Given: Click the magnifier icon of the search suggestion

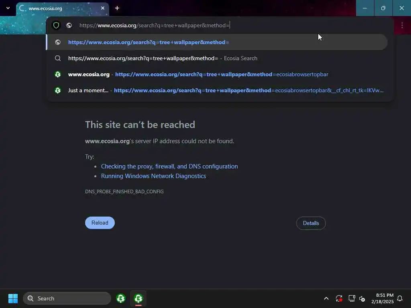Looking at the screenshot, I should 58,58.
